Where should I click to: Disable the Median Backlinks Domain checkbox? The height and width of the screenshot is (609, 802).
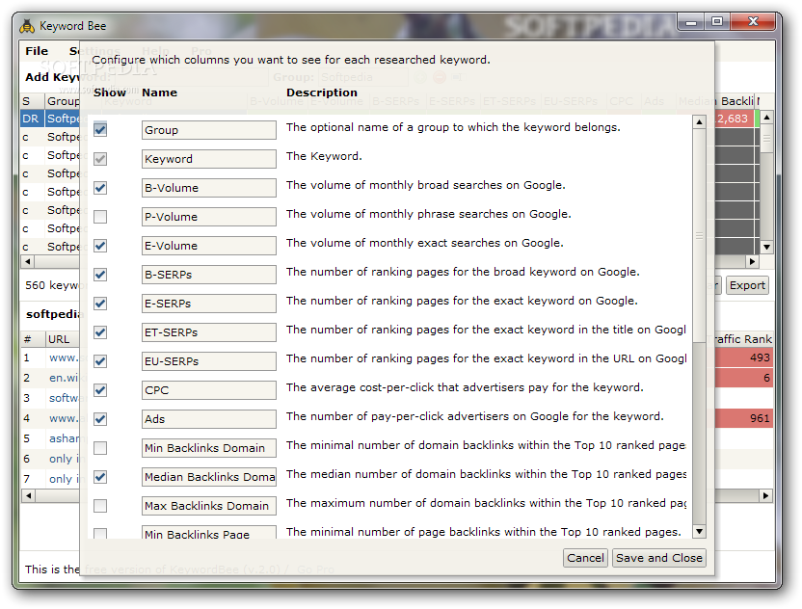(100, 477)
